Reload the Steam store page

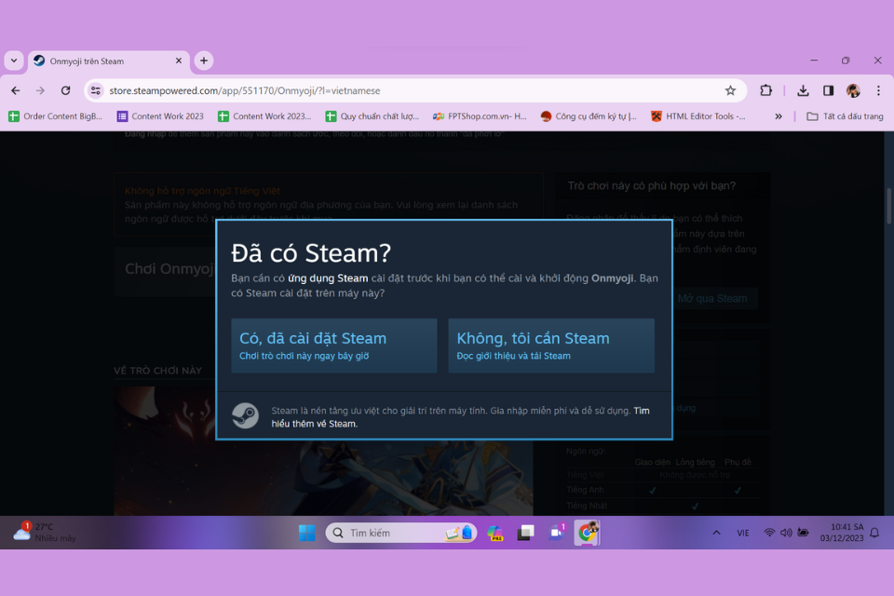pos(65,90)
